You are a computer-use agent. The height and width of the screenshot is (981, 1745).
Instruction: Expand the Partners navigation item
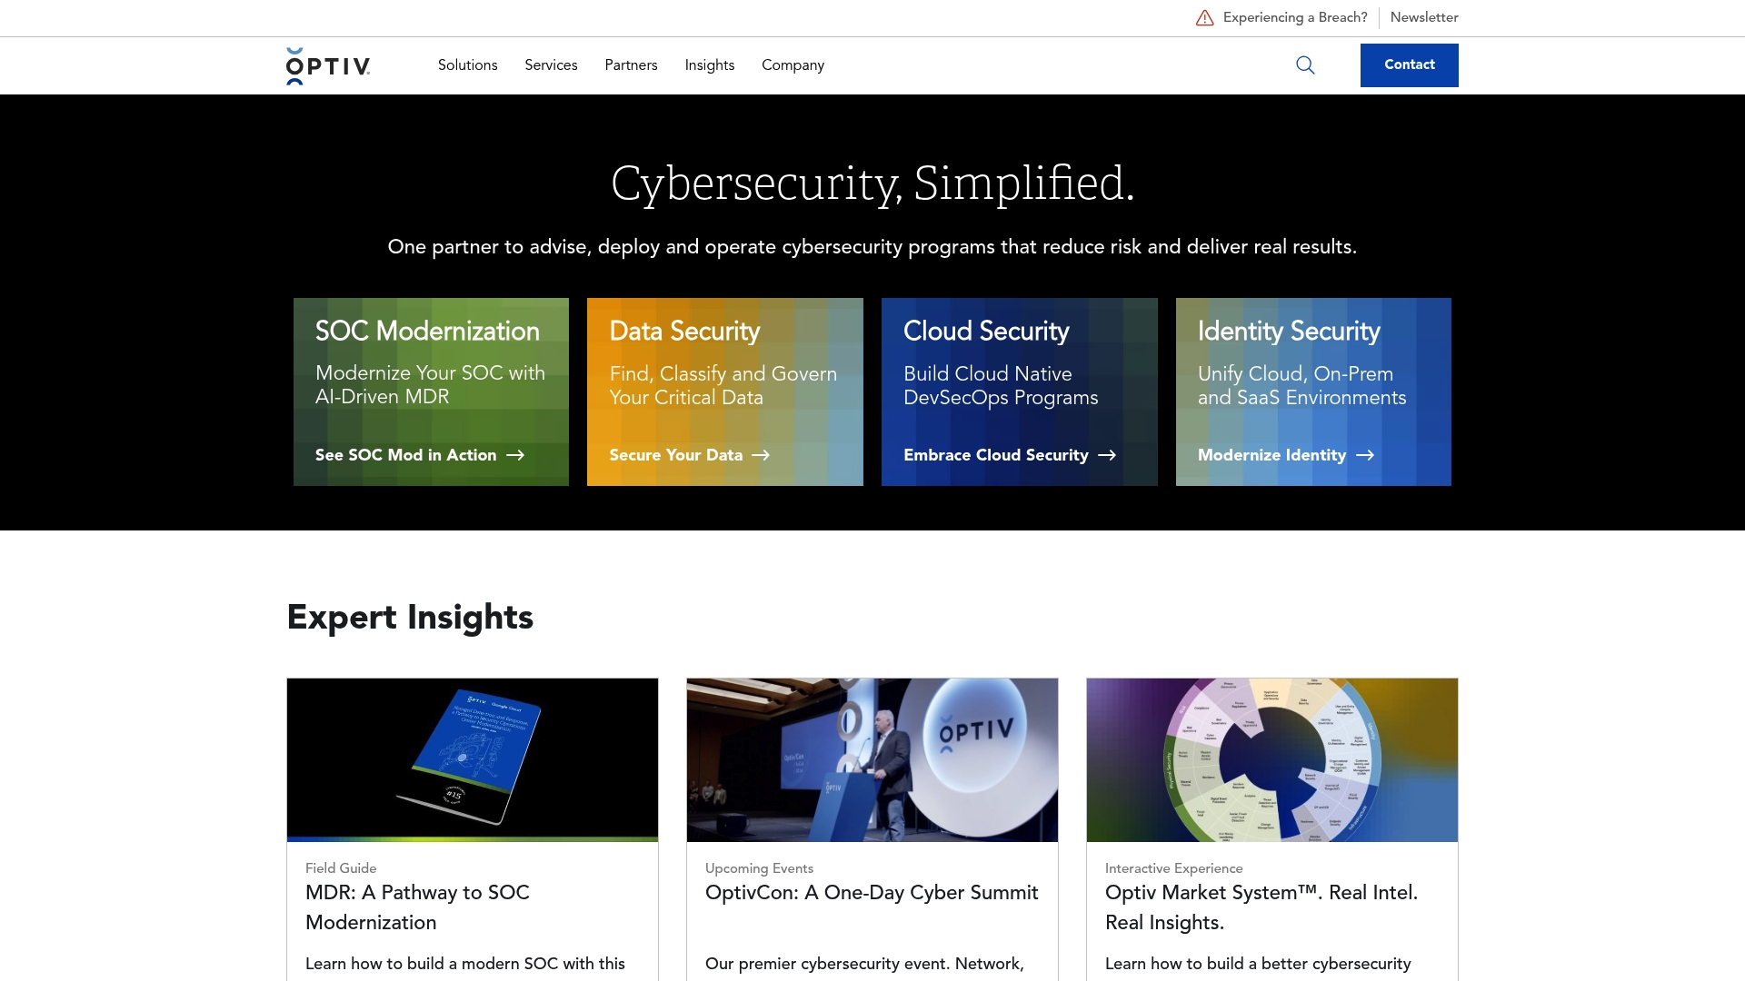coord(631,65)
